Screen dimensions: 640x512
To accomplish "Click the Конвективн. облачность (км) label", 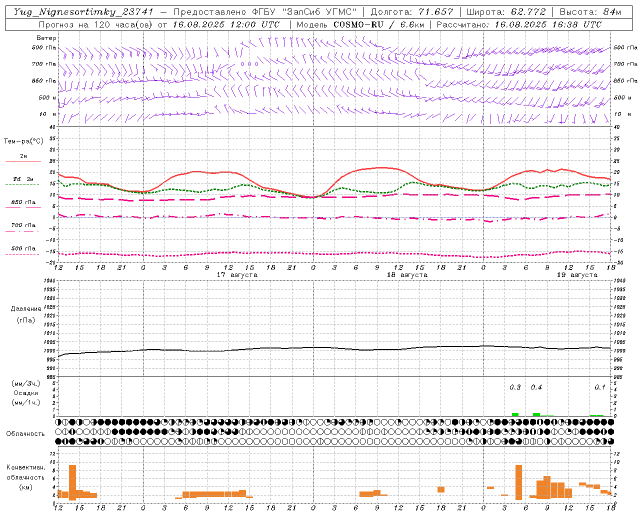I will pyautogui.click(x=25, y=477).
